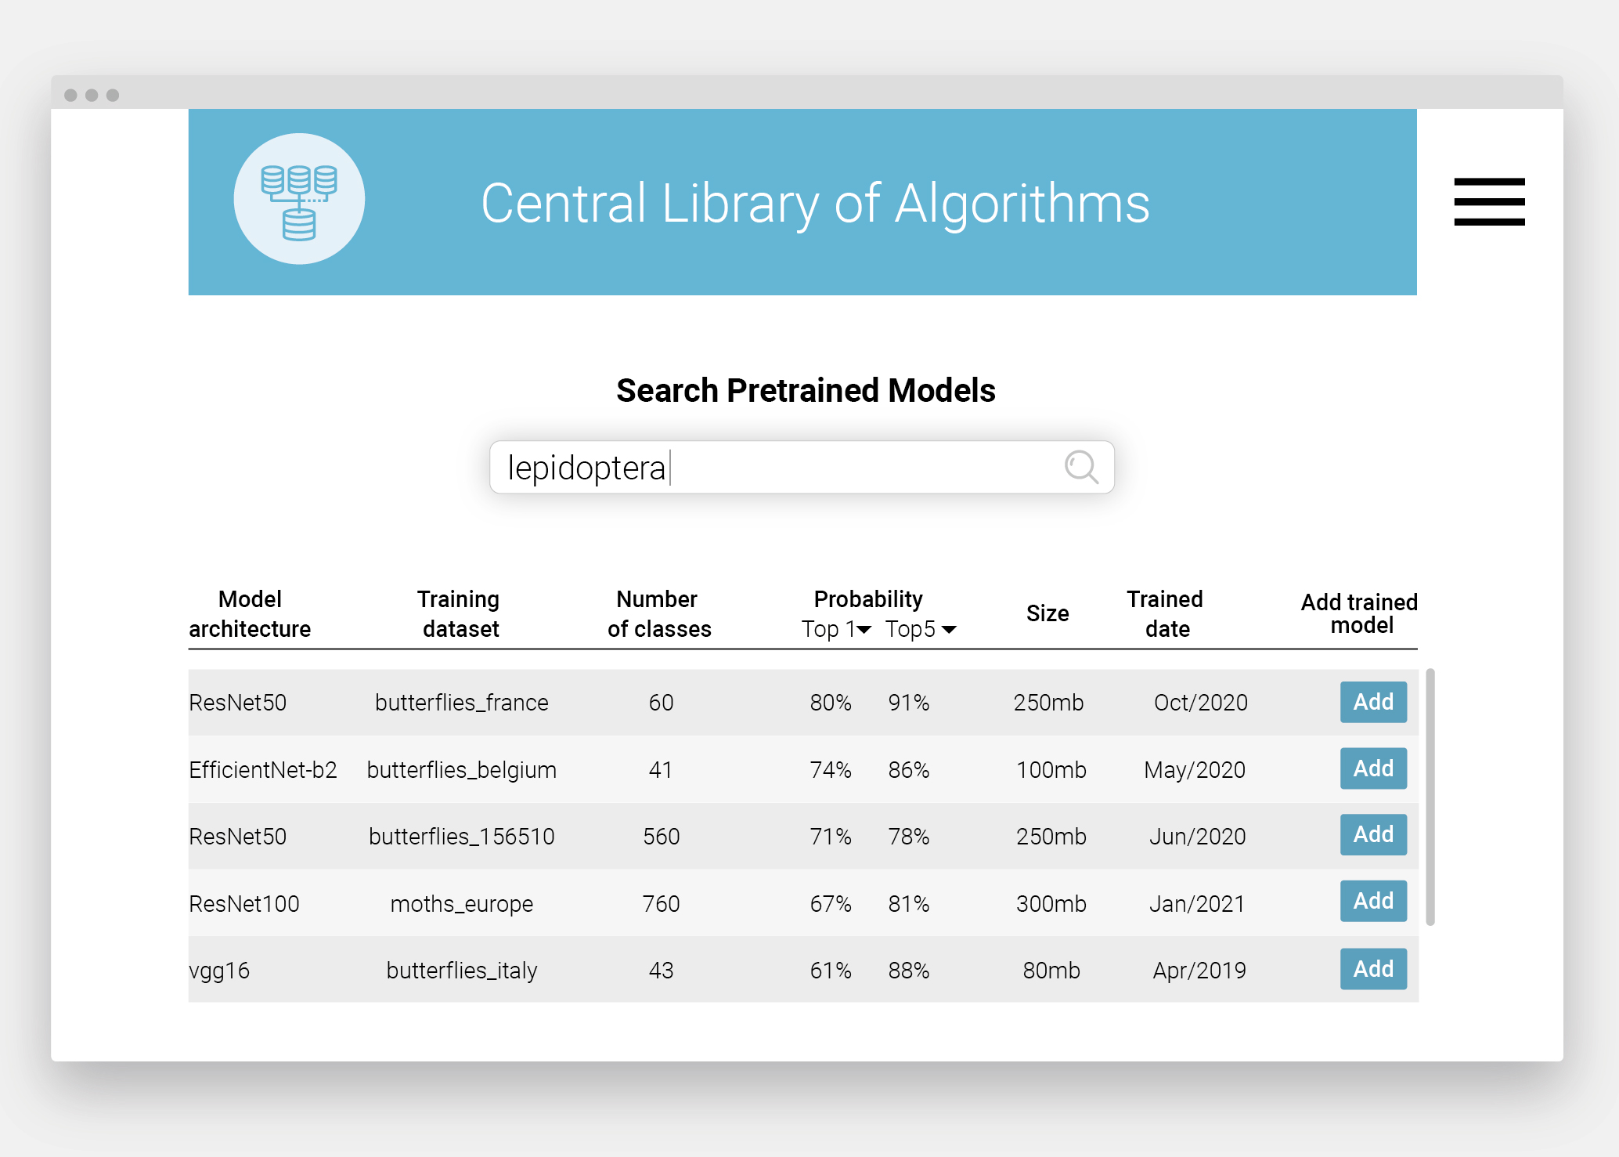The image size is (1619, 1157).
Task: Click the database library logo
Action: point(299,199)
